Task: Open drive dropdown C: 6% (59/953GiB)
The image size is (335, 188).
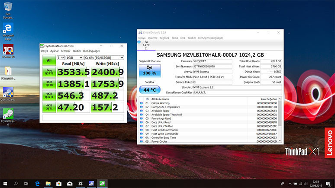Action: [104, 57]
